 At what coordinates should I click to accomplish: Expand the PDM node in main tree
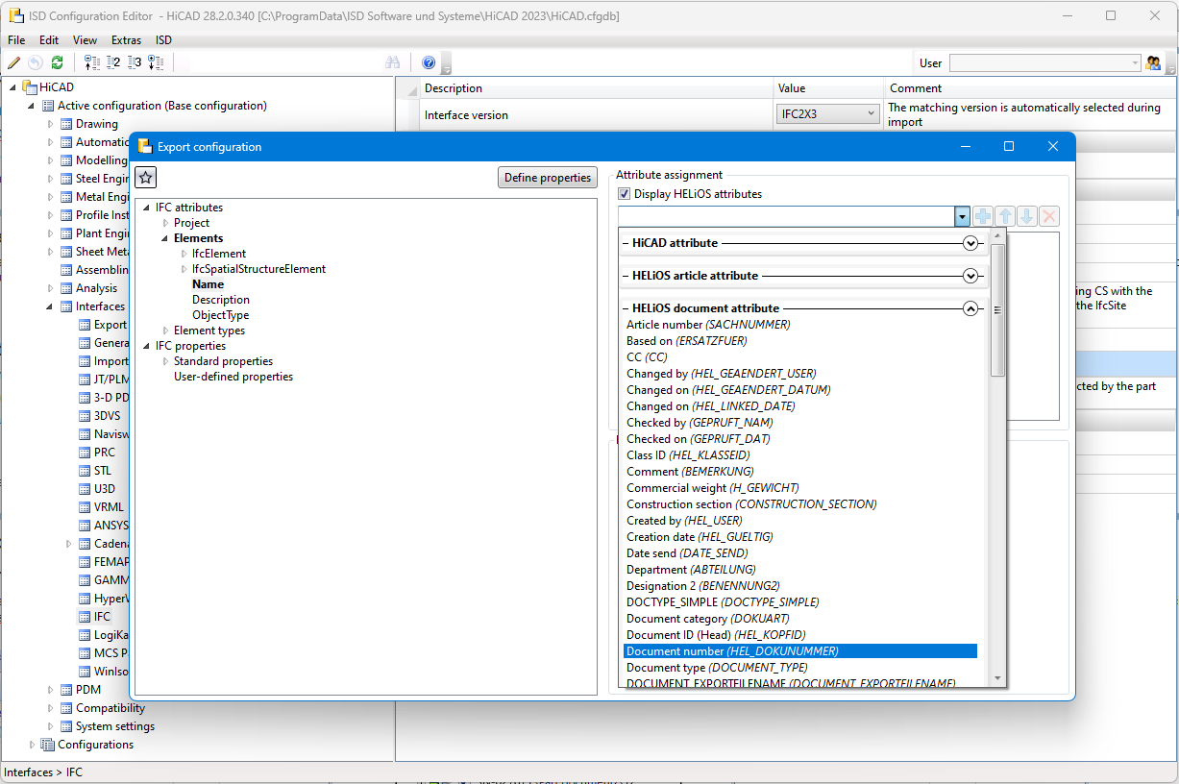(x=51, y=690)
